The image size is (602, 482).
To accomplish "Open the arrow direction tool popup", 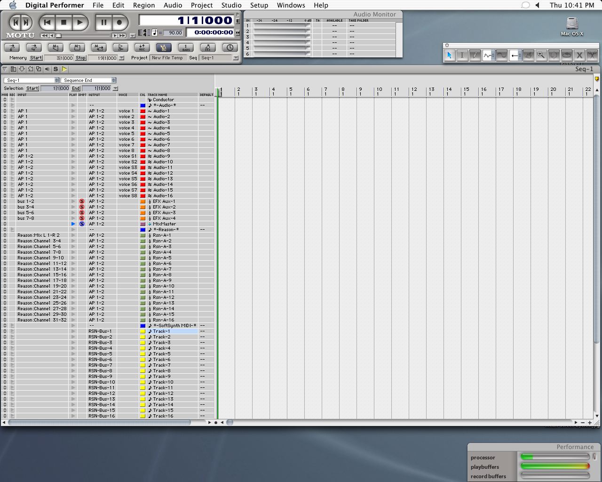I will [x=515, y=55].
